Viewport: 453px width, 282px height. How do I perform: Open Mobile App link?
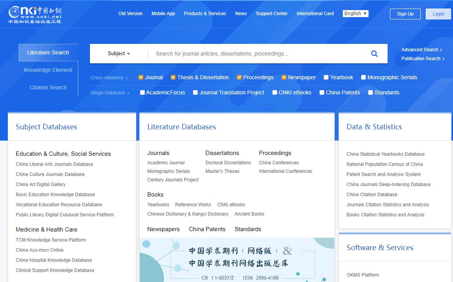[x=163, y=14]
